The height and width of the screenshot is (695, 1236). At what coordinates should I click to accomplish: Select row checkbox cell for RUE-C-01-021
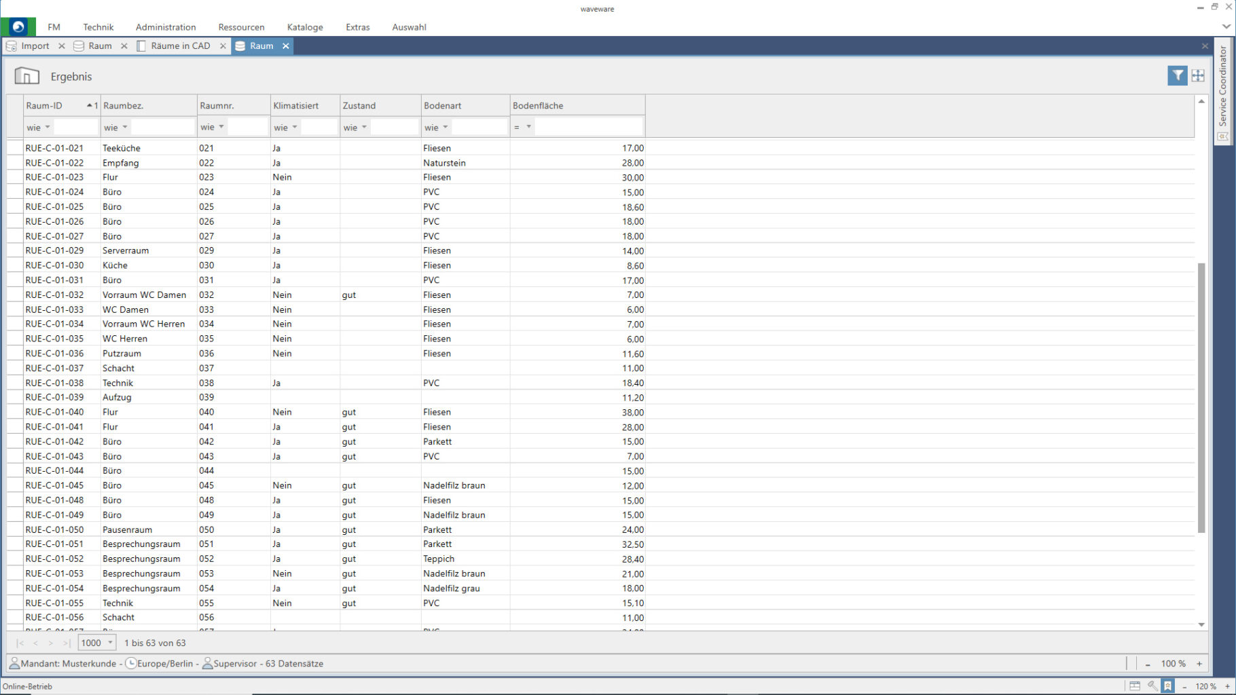15,148
